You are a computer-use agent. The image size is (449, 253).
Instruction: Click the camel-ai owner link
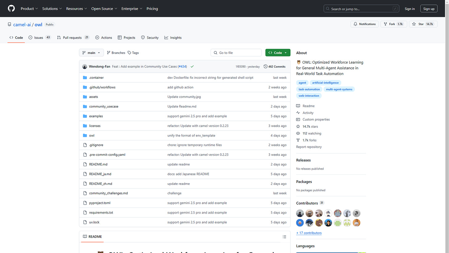coord(22,25)
